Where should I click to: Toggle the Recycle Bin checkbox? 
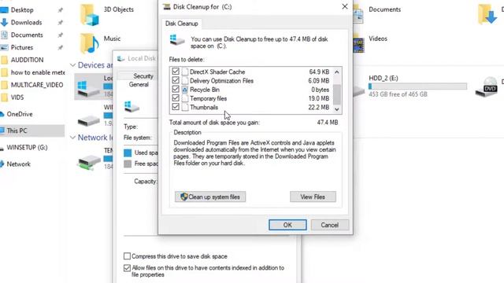pyautogui.click(x=176, y=89)
